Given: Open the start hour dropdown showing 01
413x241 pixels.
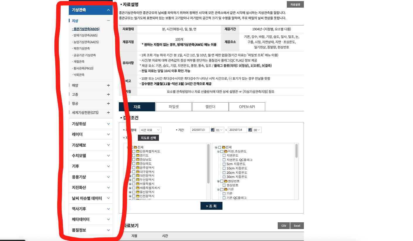Looking at the screenshot, I should [220, 130].
